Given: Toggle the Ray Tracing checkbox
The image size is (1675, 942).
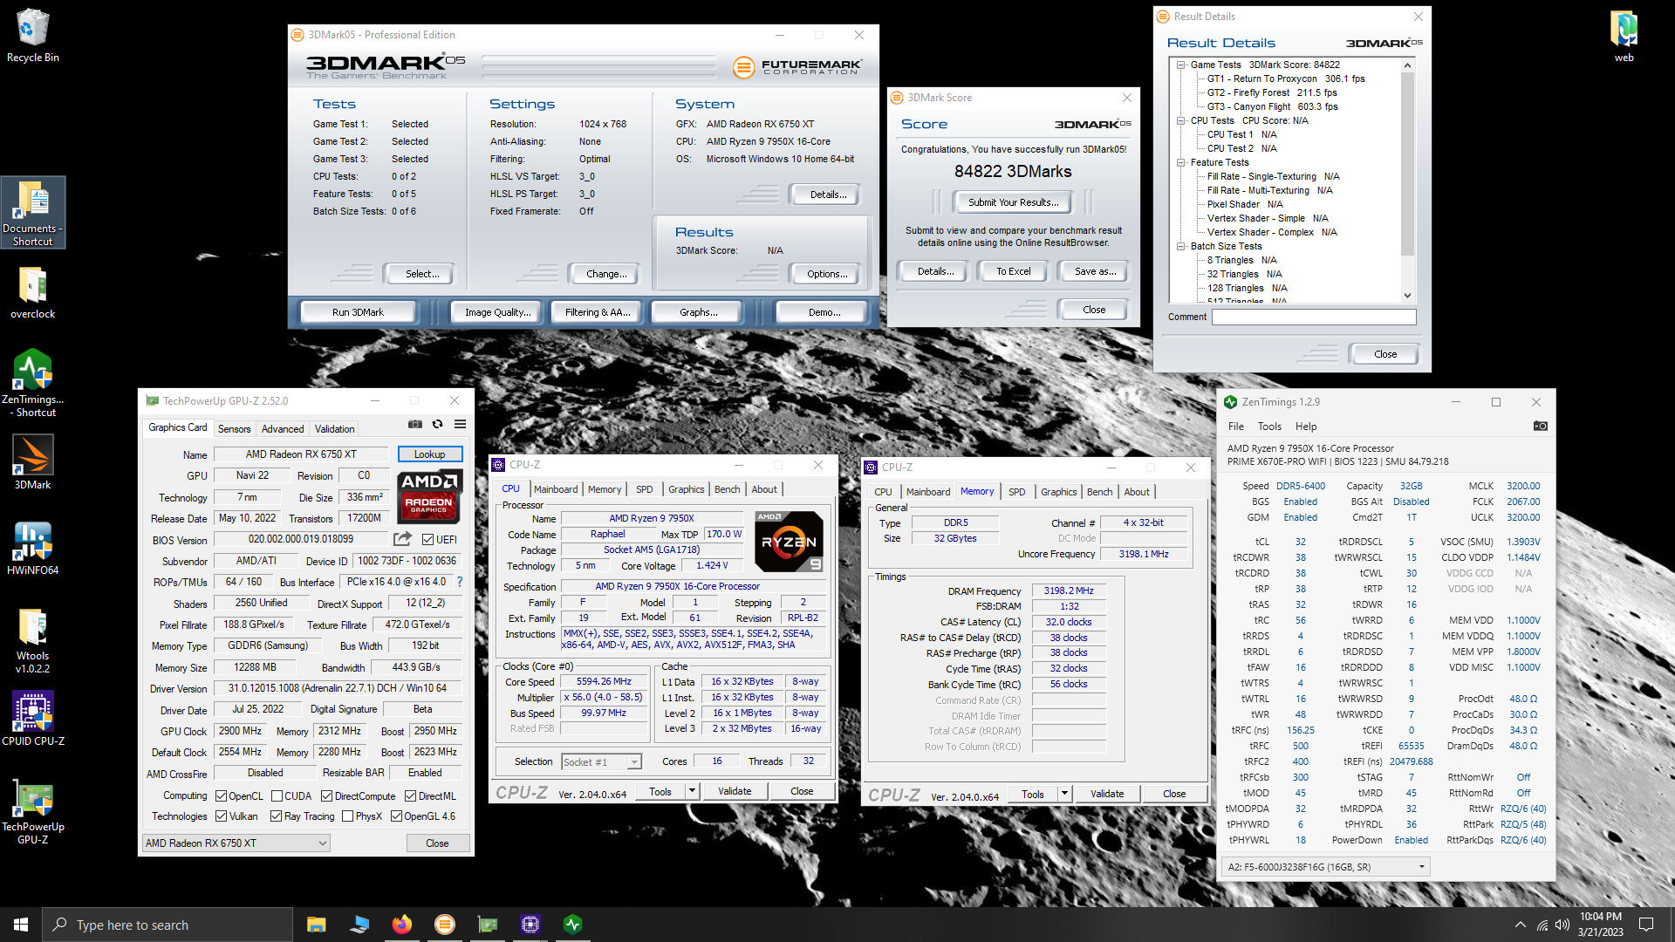Looking at the screenshot, I should click(276, 816).
